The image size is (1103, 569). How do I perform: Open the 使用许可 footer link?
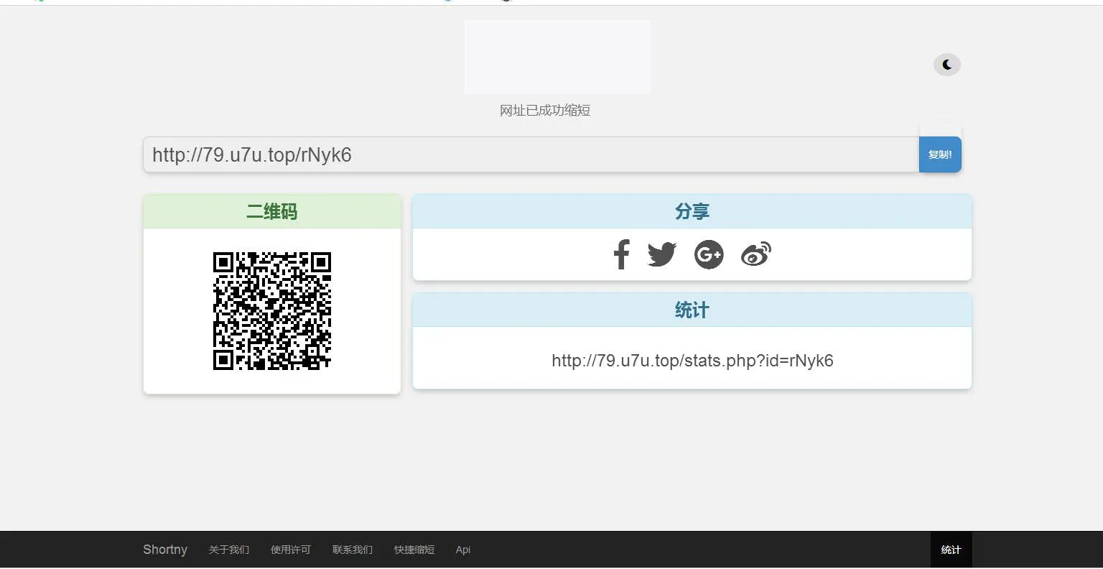[x=290, y=549]
